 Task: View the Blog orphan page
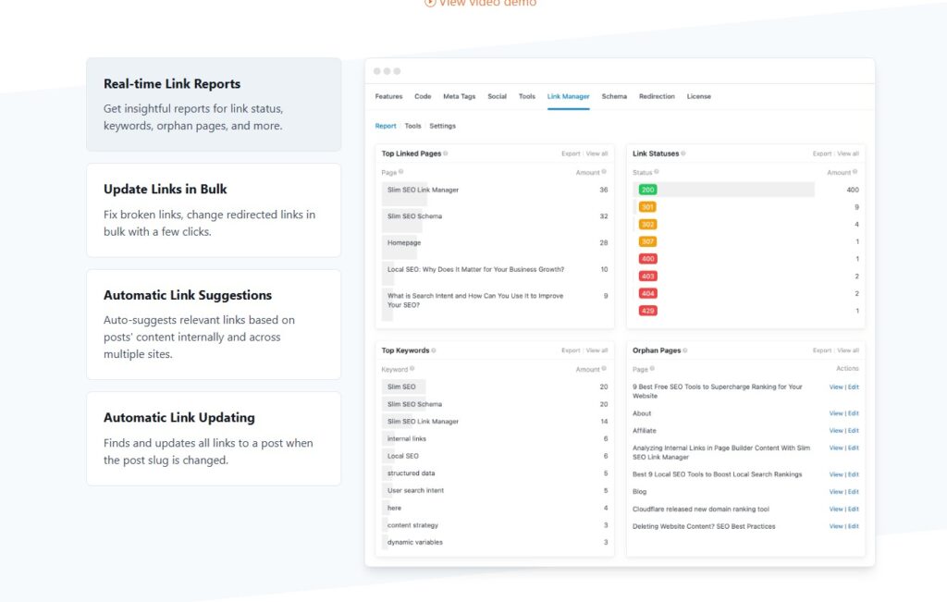835,492
